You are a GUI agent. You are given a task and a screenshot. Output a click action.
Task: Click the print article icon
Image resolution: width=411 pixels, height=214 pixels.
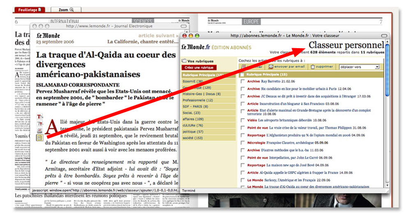coord(39,130)
